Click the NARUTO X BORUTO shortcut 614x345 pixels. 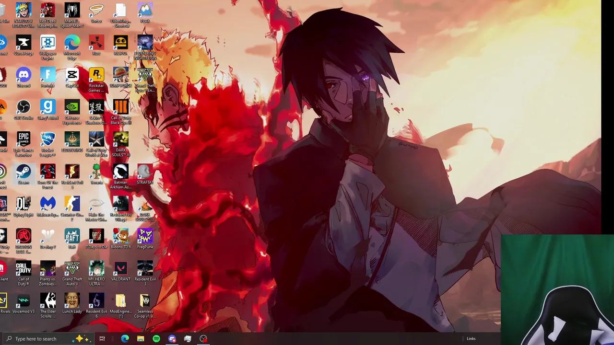pyautogui.click(x=24, y=15)
